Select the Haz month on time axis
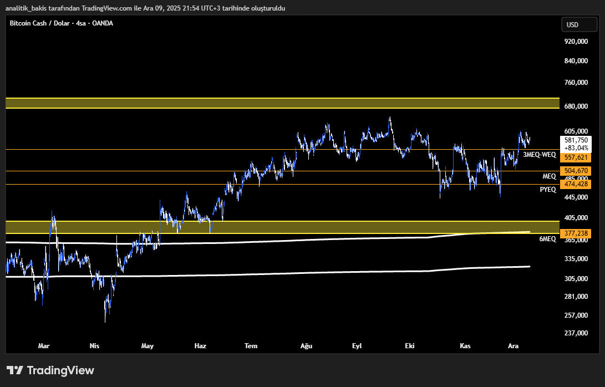 pyautogui.click(x=200, y=346)
